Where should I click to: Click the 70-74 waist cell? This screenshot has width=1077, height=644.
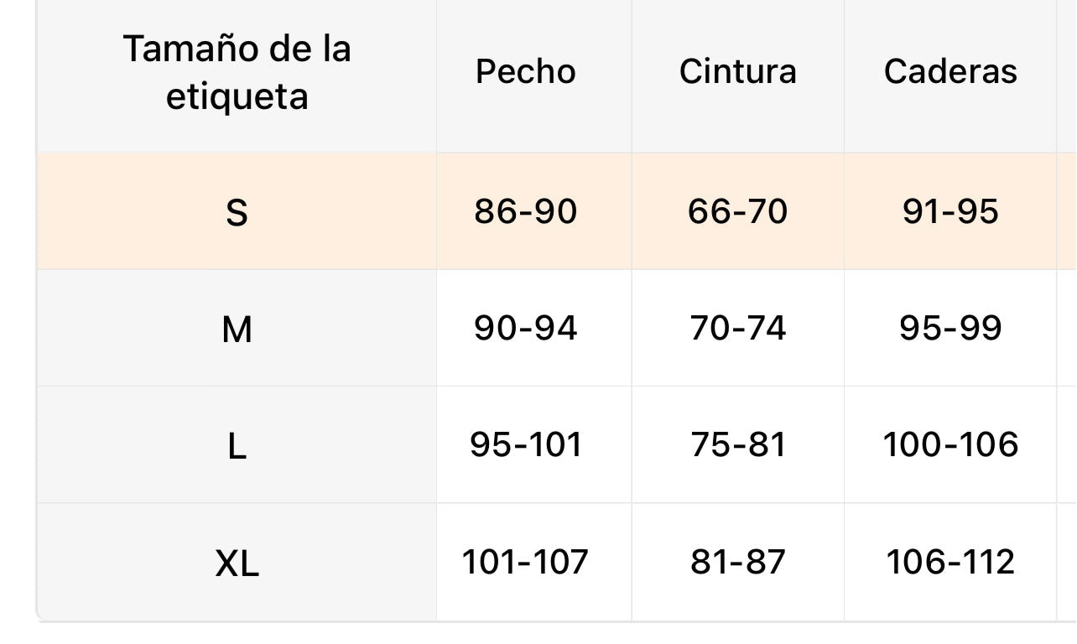[x=737, y=328]
